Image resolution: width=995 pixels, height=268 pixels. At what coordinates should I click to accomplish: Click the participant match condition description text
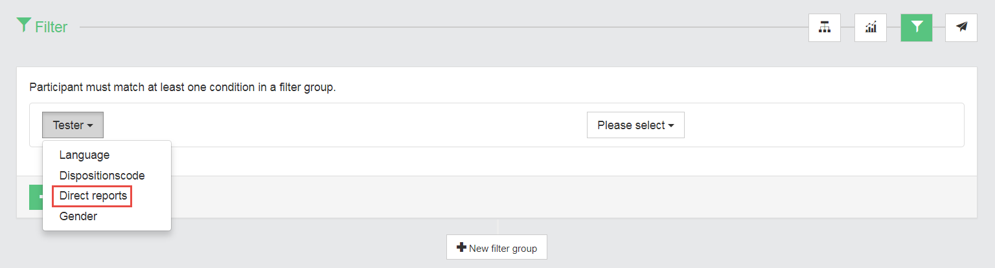(x=183, y=87)
